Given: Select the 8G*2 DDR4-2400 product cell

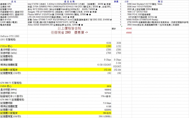Looking at the screenshot, I should (69, 9).
